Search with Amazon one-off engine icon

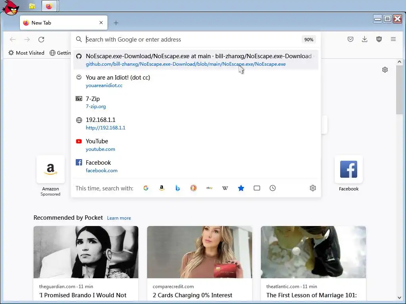162,188
